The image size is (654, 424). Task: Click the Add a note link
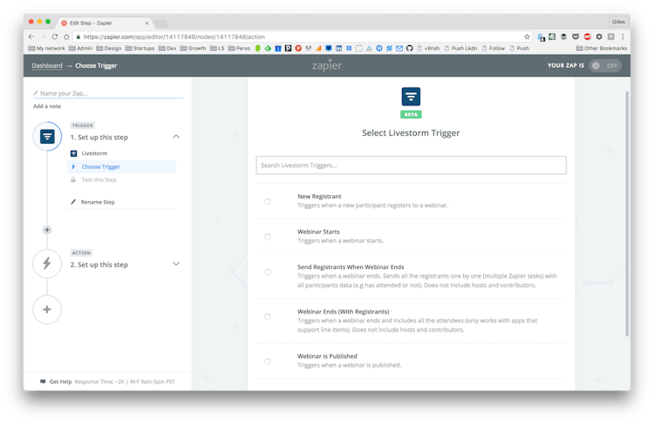tap(47, 106)
